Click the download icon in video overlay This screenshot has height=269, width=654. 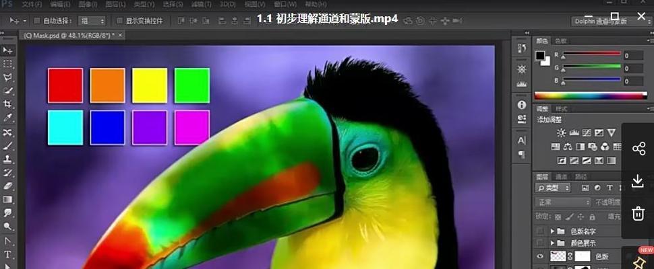(638, 181)
